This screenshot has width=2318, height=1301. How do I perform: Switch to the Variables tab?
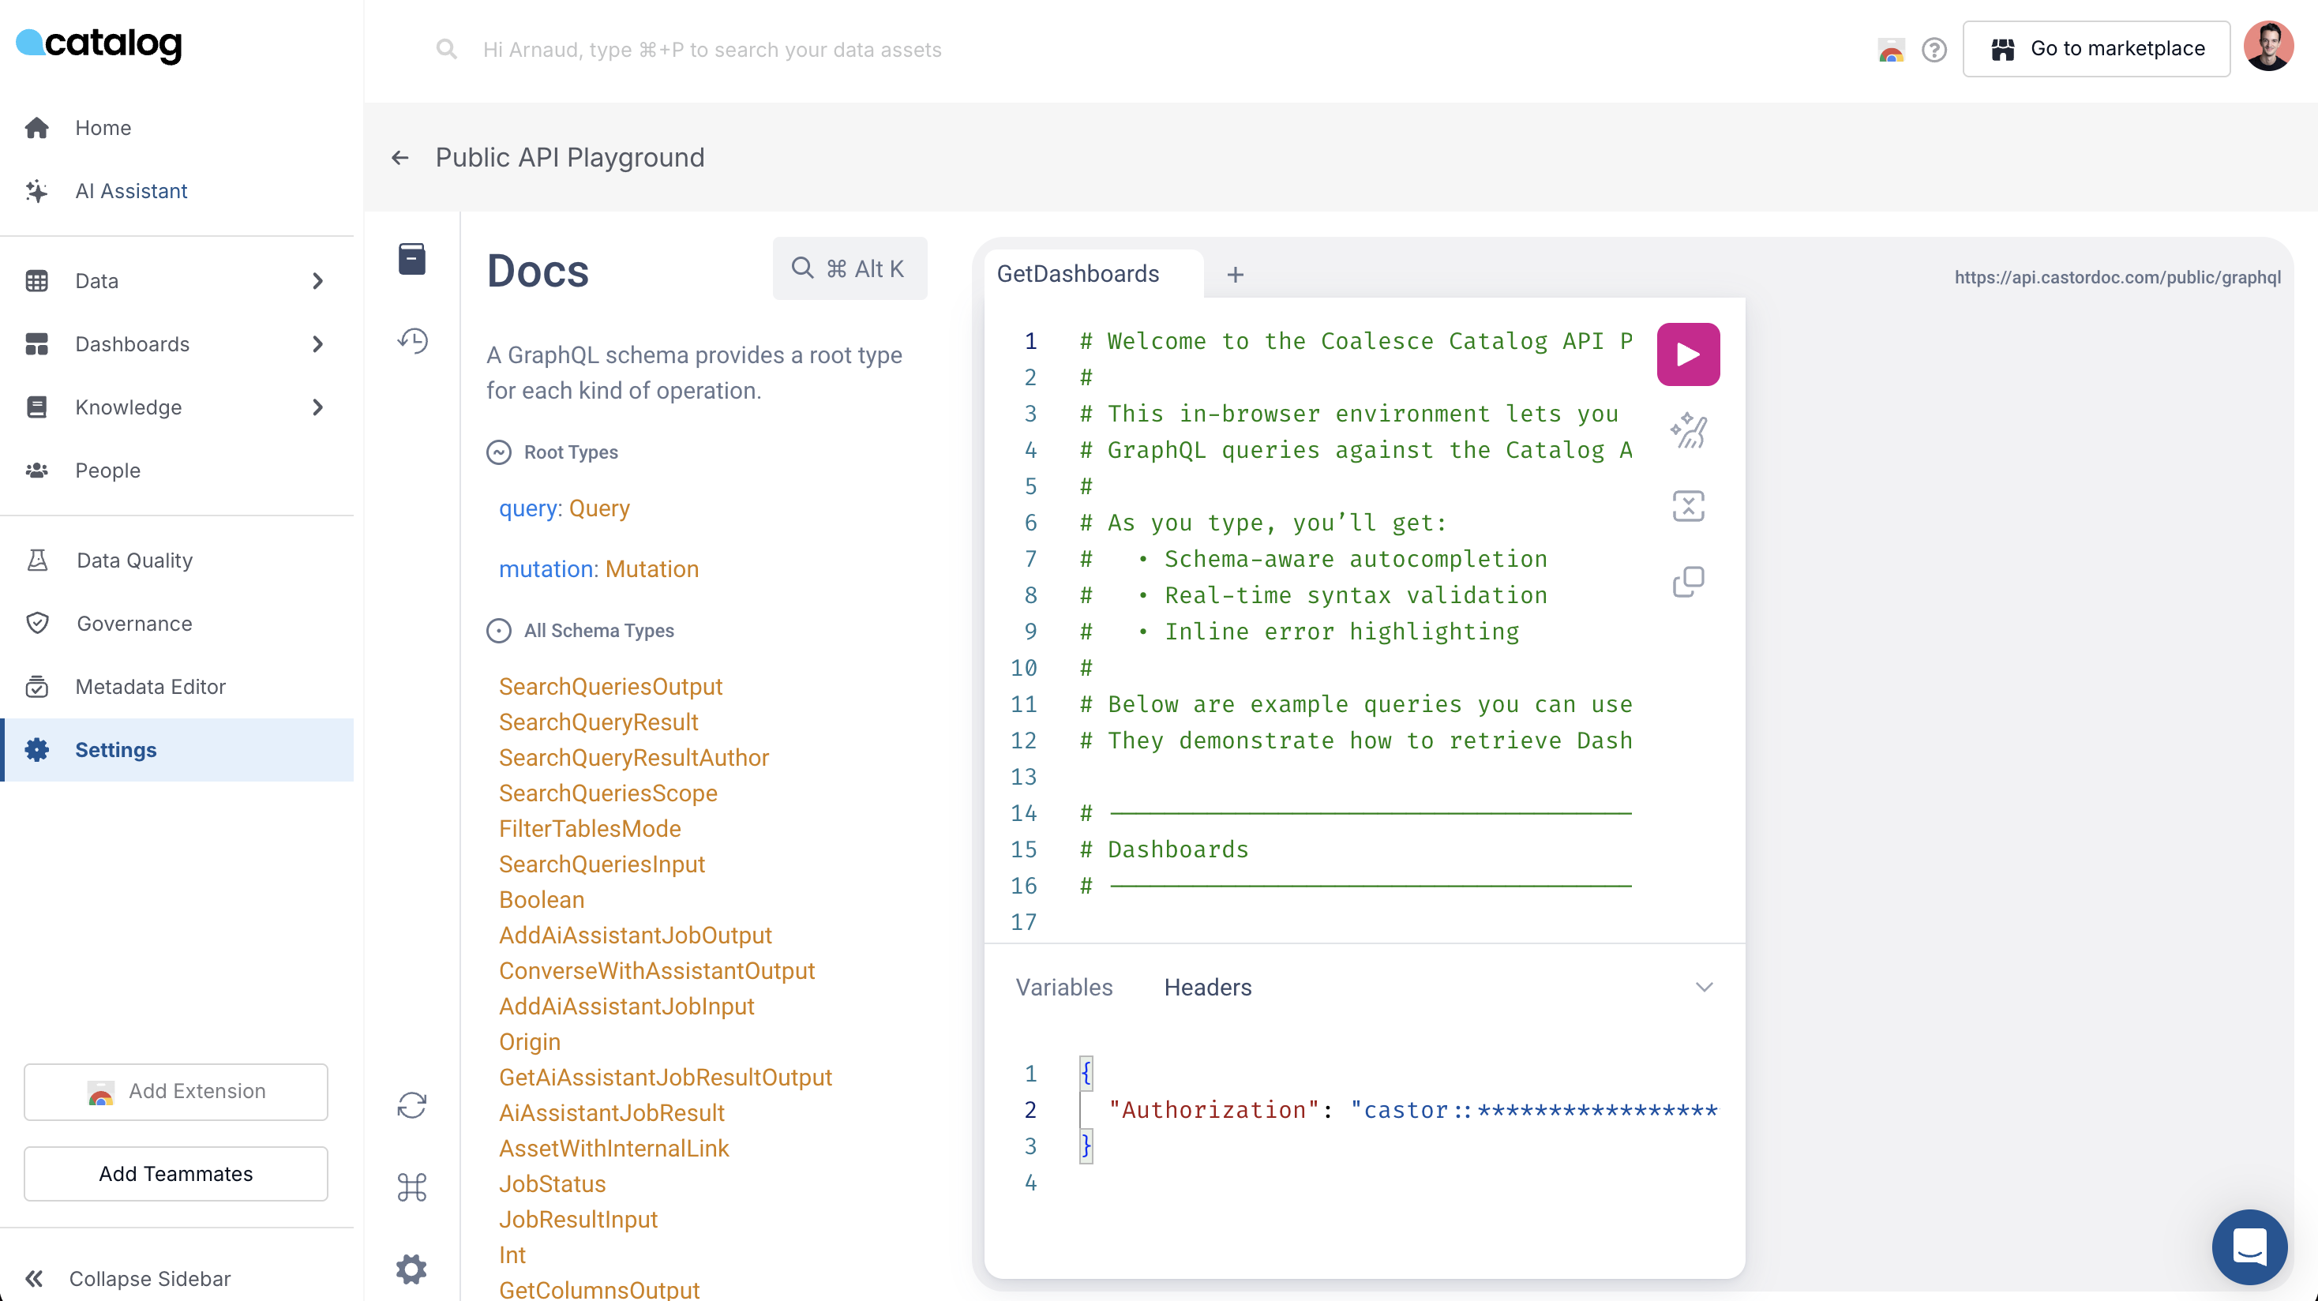[x=1064, y=987]
